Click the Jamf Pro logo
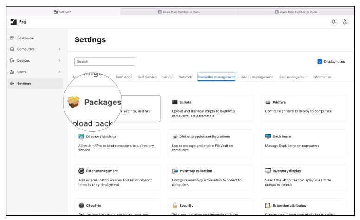The image size is (360, 220). pyautogui.click(x=13, y=22)
